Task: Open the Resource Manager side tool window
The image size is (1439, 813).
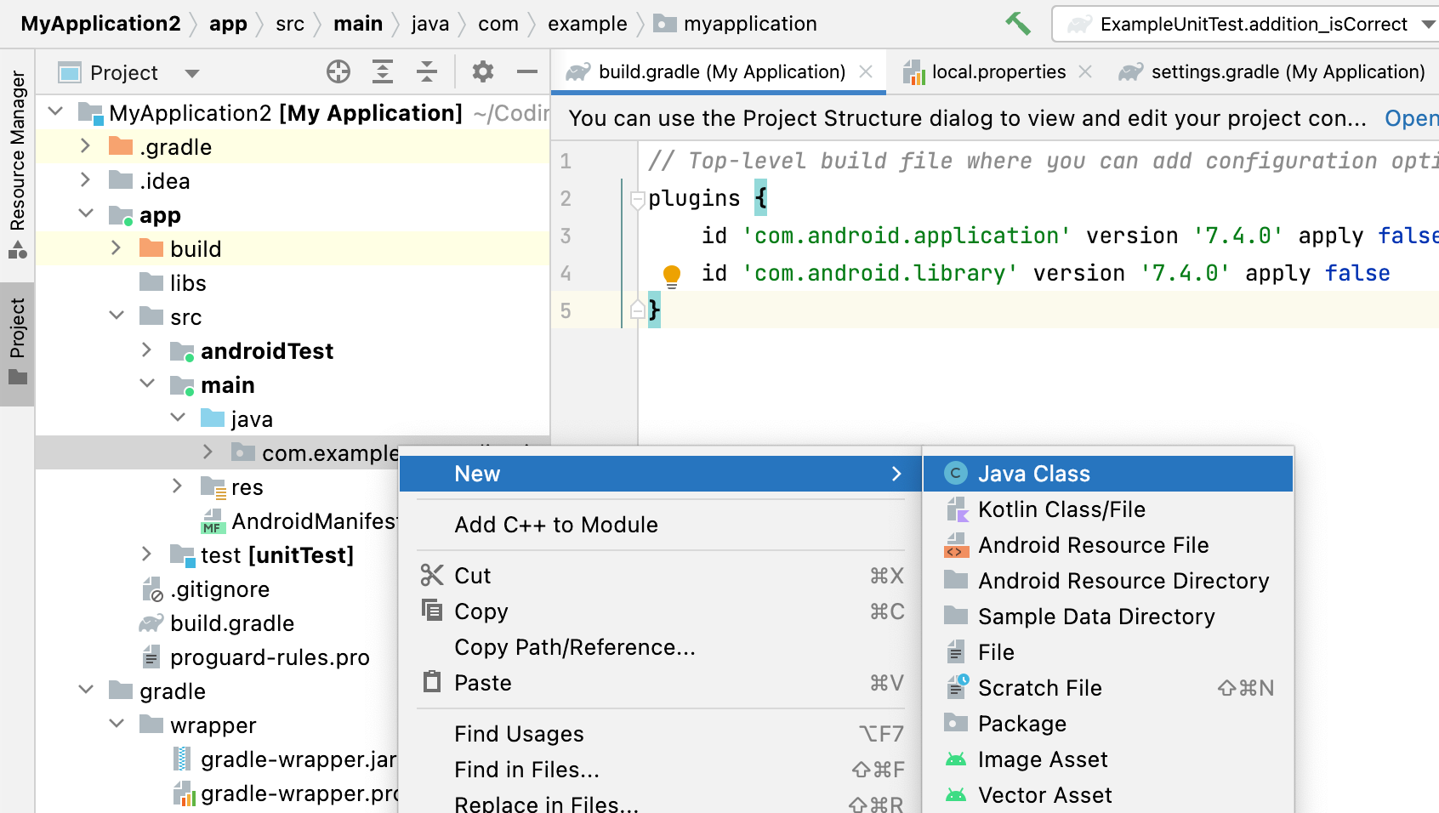Action: click(x=17, y=165)
